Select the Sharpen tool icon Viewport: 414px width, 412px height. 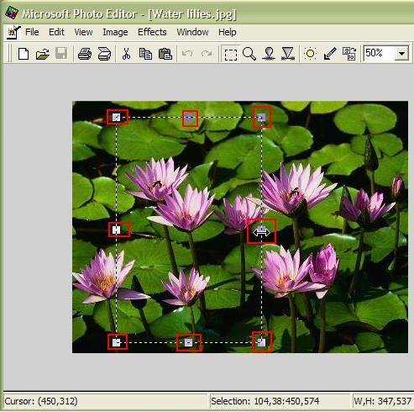288,54
